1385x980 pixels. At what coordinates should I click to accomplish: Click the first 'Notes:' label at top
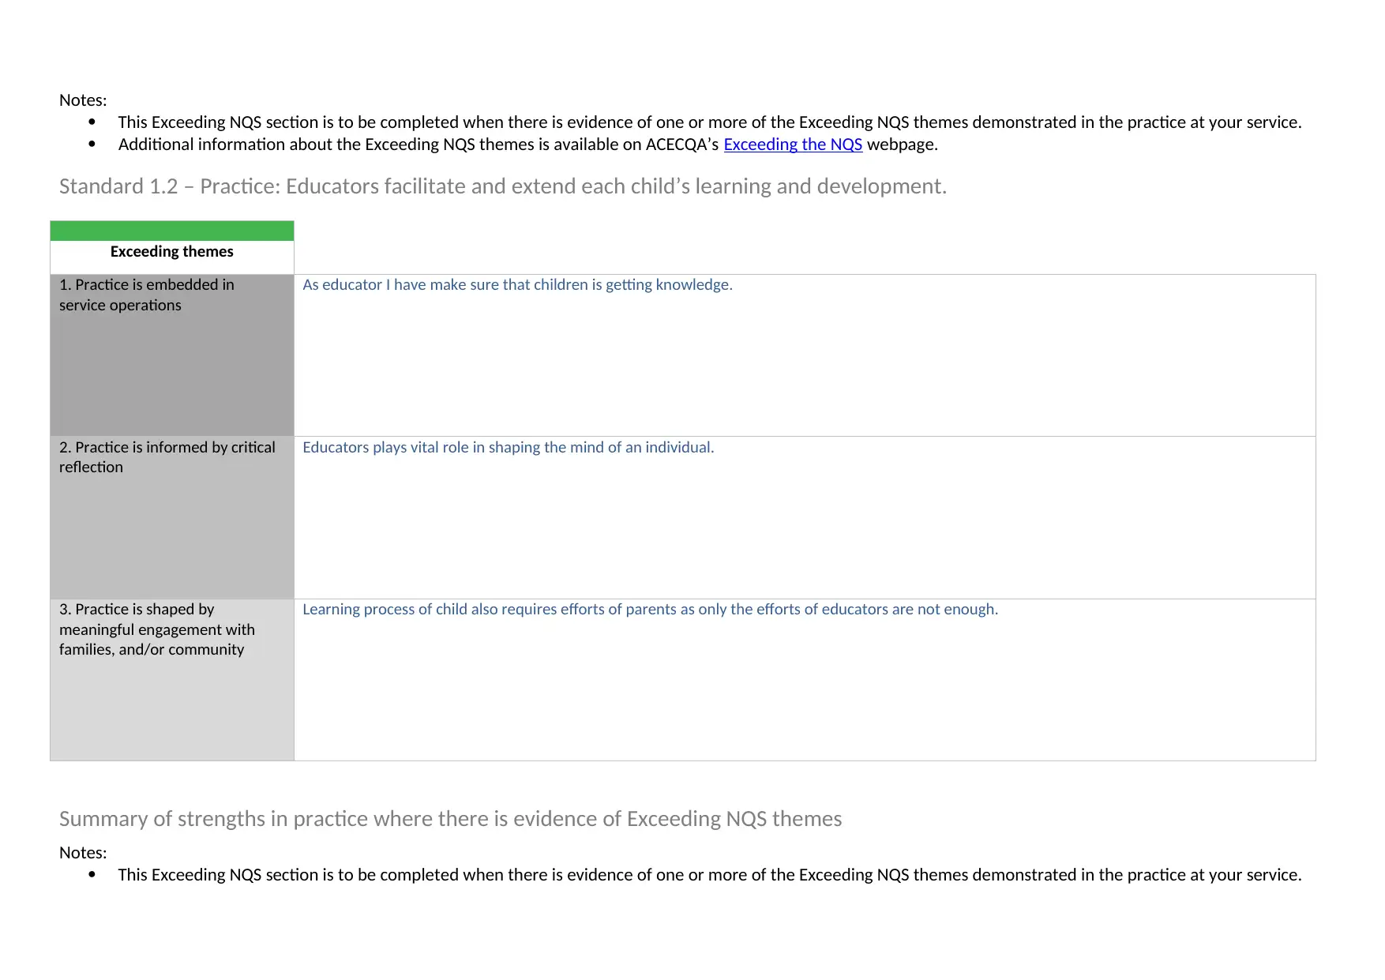point(83,100)
